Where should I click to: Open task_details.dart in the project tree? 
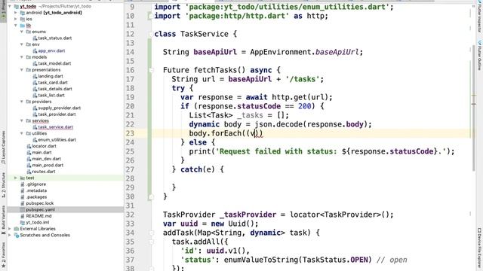pos(55,89)
